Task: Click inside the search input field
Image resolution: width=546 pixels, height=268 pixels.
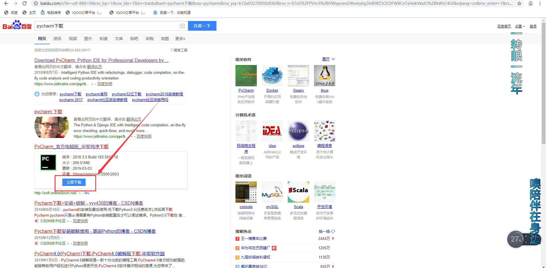Action: click(x=108, y=26)
